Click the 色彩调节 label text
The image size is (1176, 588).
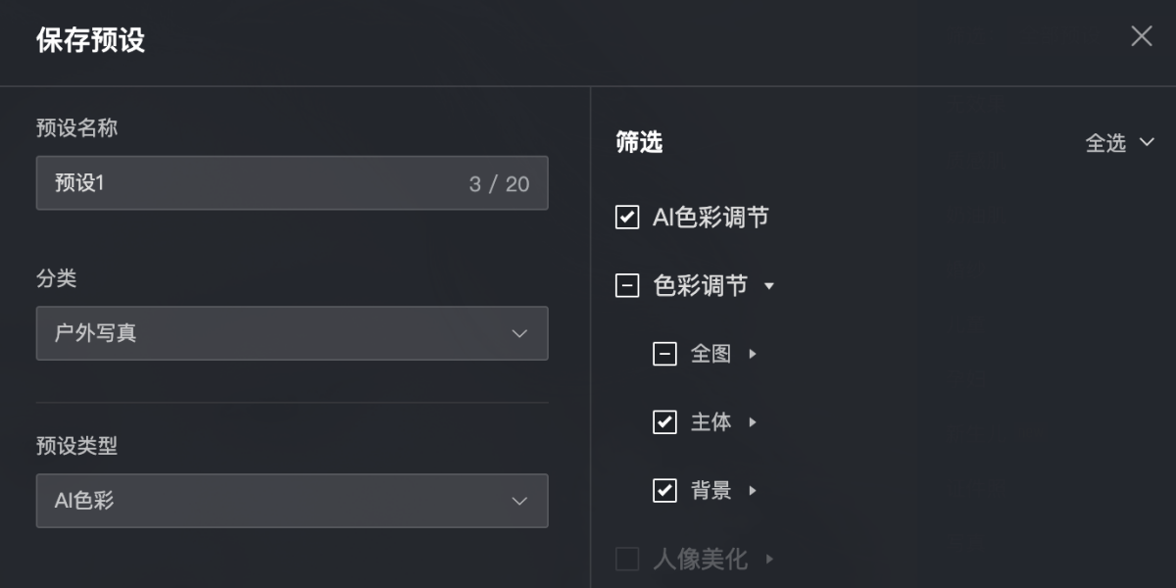[x=700, y=286]
